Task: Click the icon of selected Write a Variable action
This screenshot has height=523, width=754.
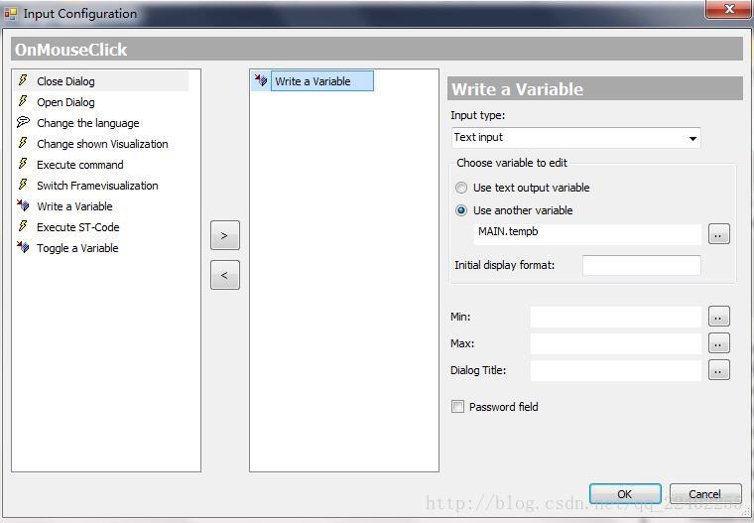Action: click(x=261, y=80)
